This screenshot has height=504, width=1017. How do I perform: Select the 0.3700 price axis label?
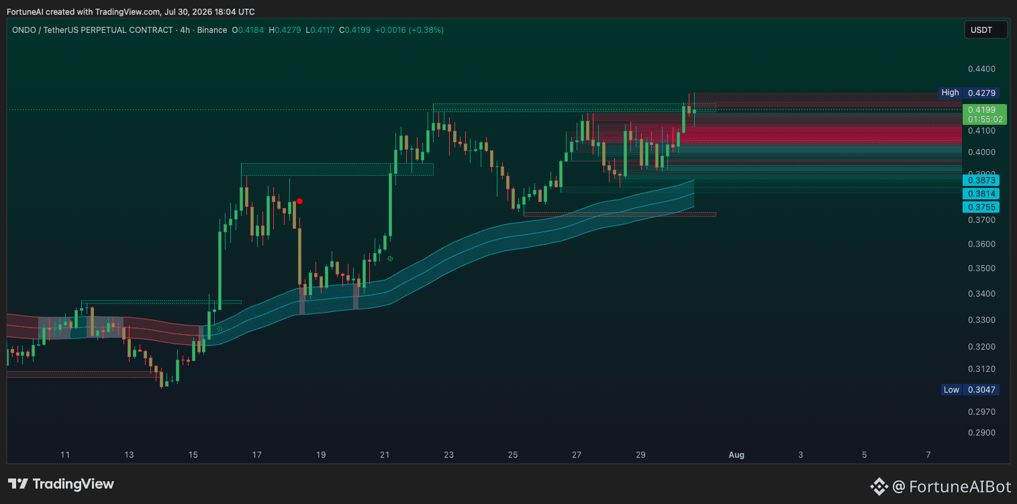click(x=981, y=219)
